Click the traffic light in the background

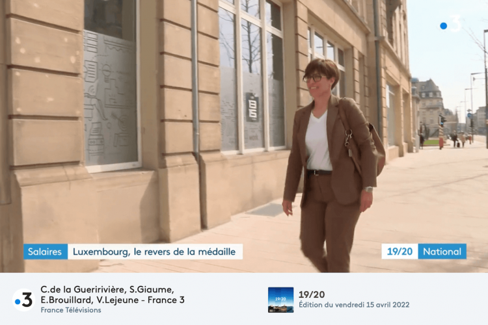tap(442, 121)
